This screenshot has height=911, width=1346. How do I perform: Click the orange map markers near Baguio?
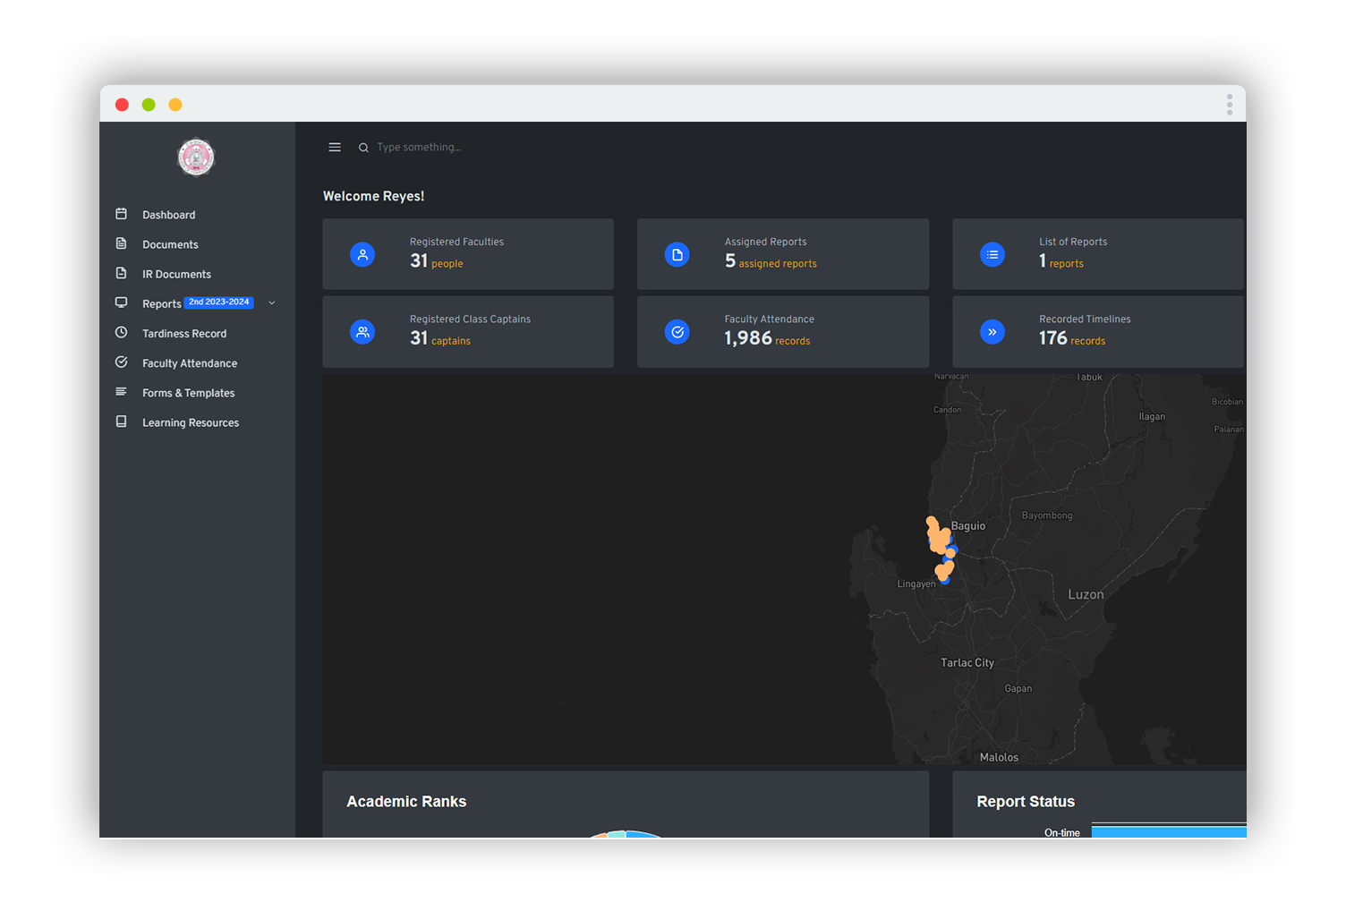[x=938, y=537]
